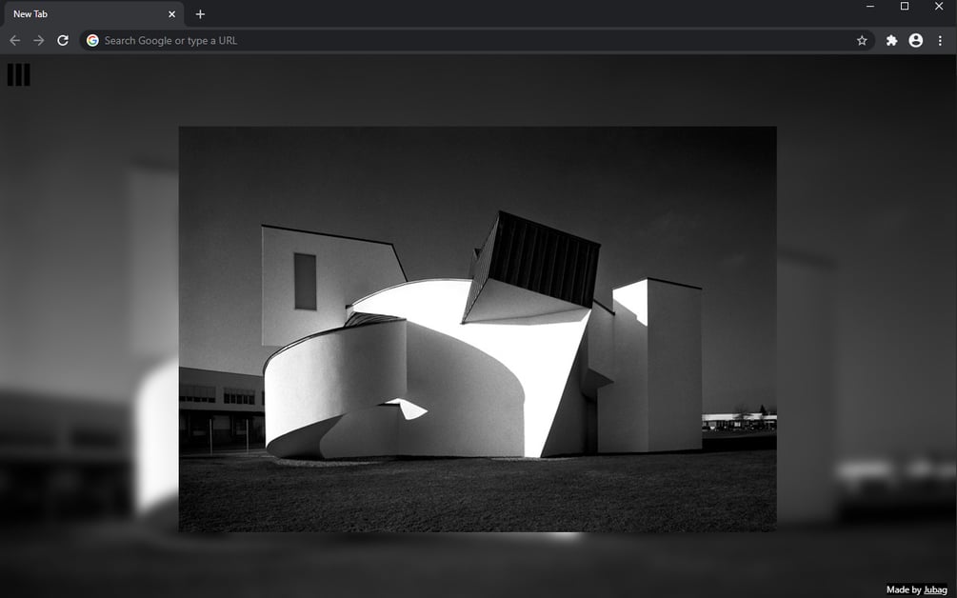
Task: Open a new tab with plus button
Action: pyautogui.click(x=200, y=14)
